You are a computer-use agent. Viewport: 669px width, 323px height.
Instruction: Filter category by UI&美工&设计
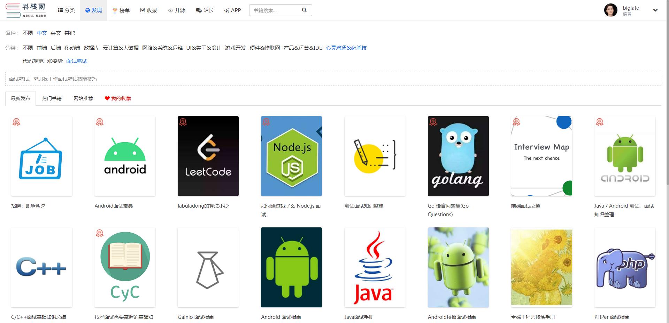click(x=204, y=48)
